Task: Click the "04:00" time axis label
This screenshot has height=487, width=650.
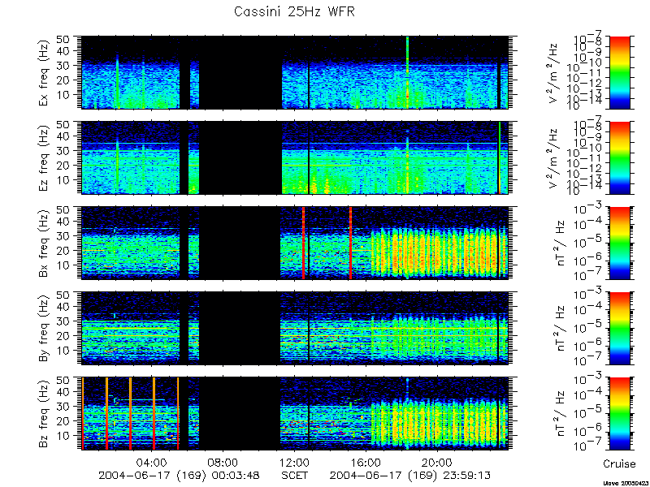Action: [152, 462]
